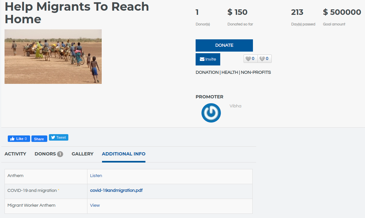Click the heart like icon

[x=248, y=59]
